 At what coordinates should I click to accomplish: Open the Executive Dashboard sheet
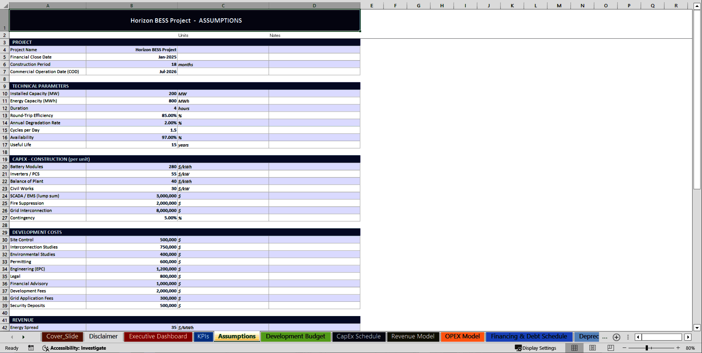coord(158,337)
